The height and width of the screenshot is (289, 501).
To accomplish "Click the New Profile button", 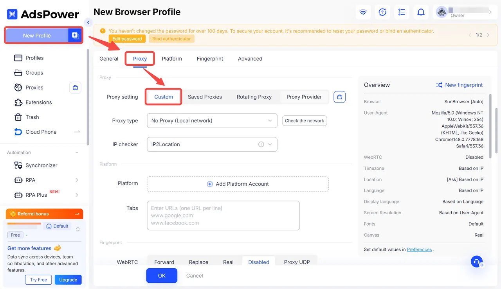I will coord(37,35).
